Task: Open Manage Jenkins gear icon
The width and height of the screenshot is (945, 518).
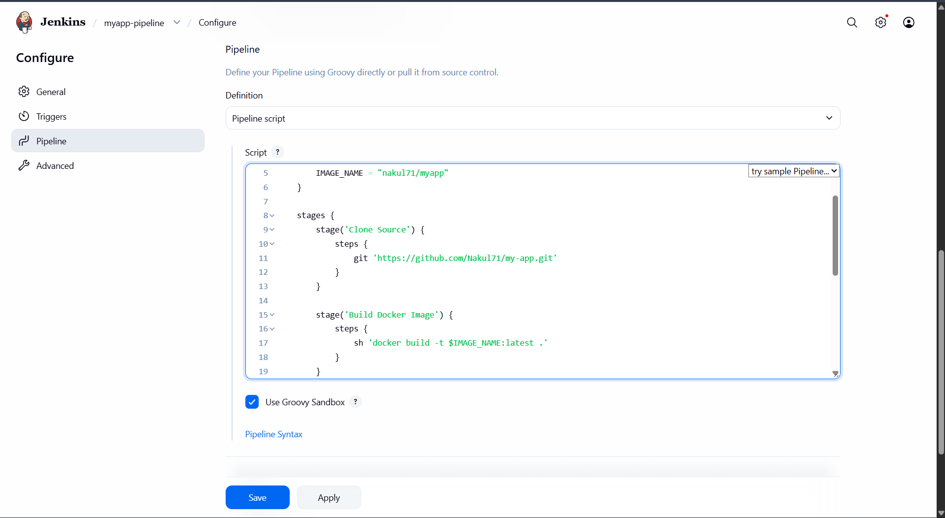Action: coord(880,23)
